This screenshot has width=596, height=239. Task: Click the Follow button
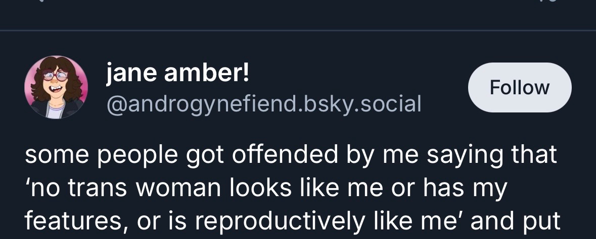coord(520,87)
